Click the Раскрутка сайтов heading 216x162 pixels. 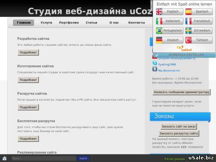[32, 94]
